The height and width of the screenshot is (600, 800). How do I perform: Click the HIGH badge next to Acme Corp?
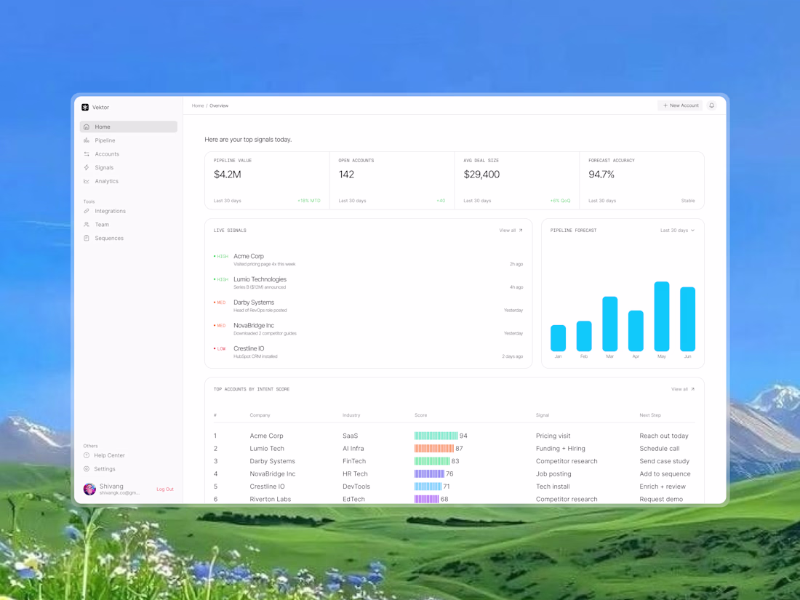(x=221, y=257)
